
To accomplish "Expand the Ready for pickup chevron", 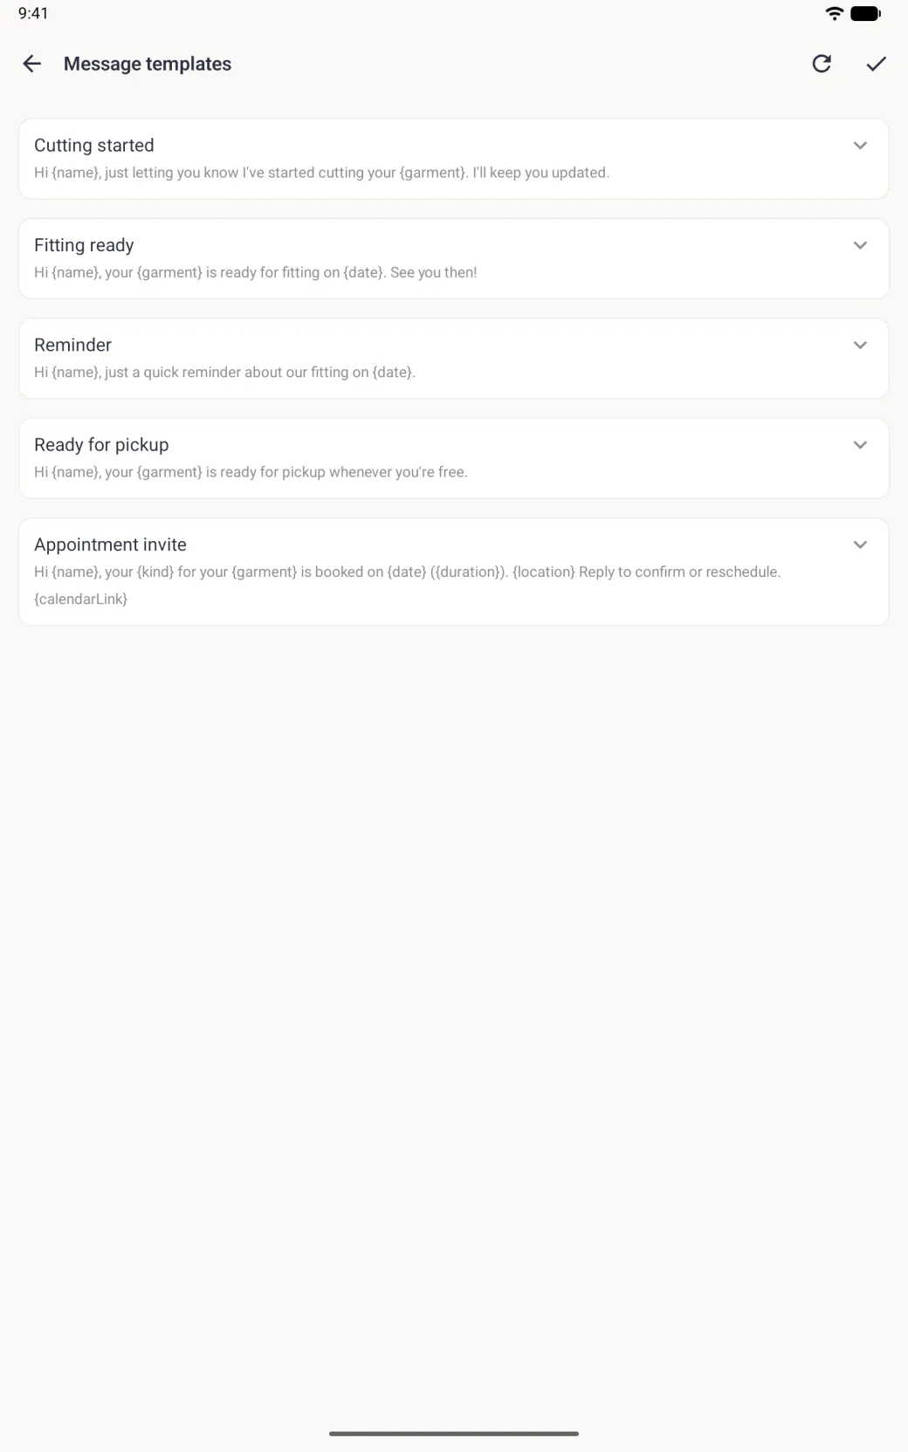I will tap(860, 445).
